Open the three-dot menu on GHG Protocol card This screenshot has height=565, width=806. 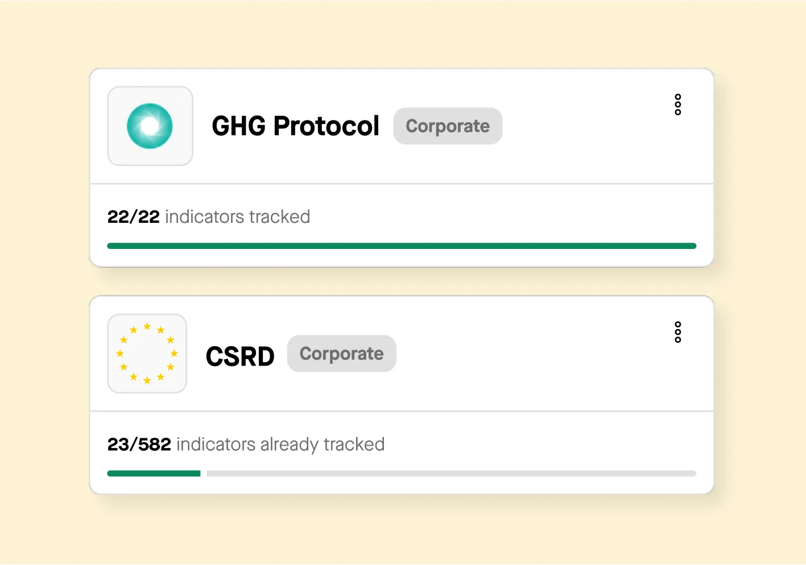tap(677, 104)
